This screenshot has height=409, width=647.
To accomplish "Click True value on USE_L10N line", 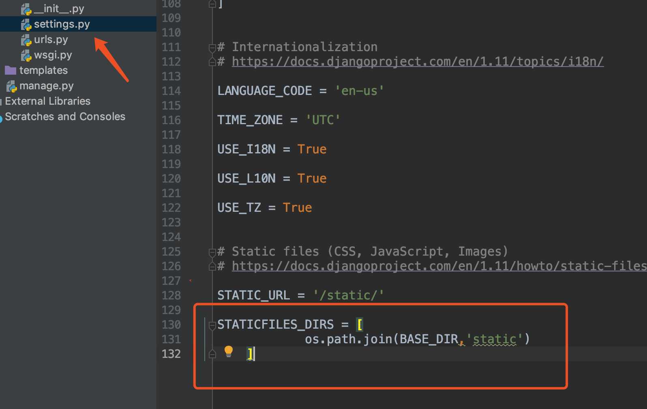I will (x=312, y=179).
